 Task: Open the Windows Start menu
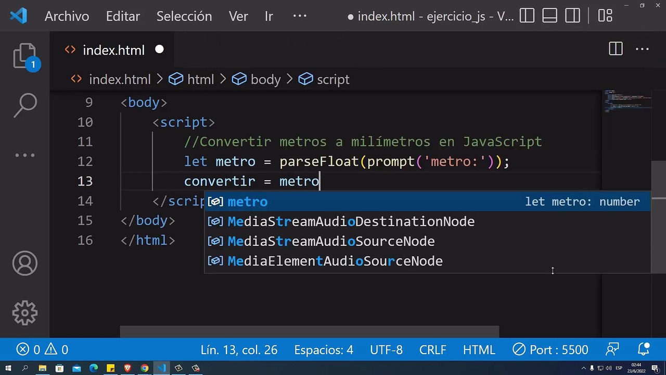point(8,368)
